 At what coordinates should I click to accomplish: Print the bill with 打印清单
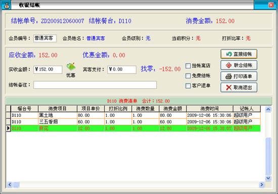point(239,76)
